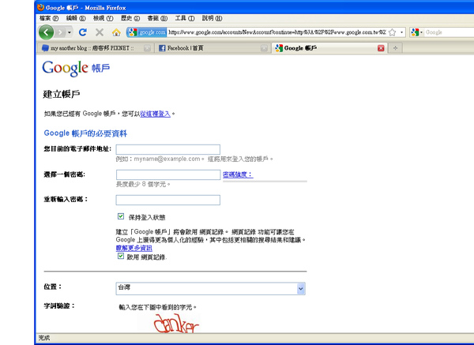Viewport: 474px width, 345px height.
Task: Click into the Google search box
Action: click(x=450, y=32)
